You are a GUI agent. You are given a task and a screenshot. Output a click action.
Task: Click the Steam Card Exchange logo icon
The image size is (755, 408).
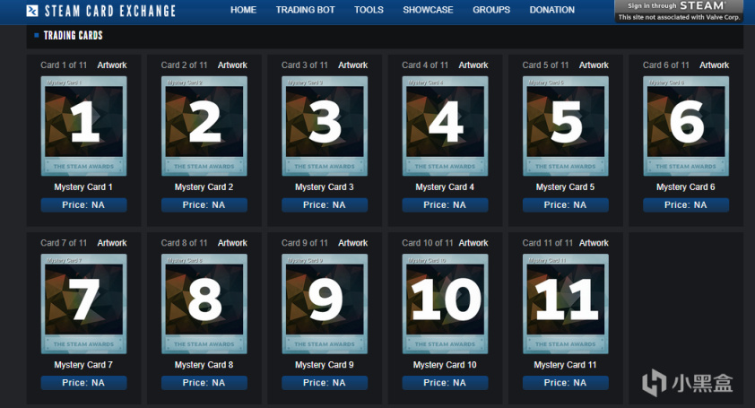[32, 11]
